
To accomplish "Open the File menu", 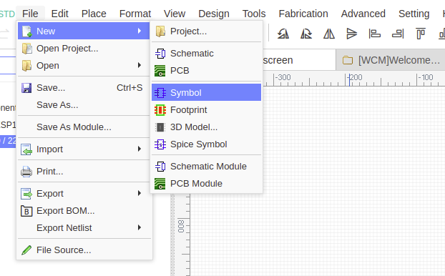I will pos(30,14).
